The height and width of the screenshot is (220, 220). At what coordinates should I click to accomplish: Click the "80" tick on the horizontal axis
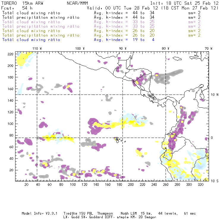pos(61,185)
